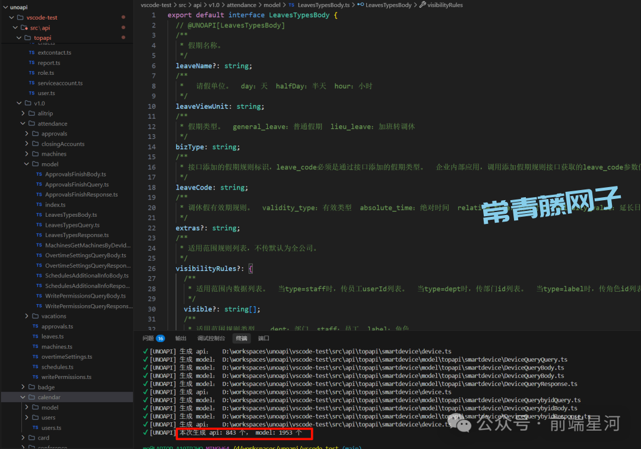Open the 端口 ports tab
This screenshot has height=449, width=641.
(264, 339)
